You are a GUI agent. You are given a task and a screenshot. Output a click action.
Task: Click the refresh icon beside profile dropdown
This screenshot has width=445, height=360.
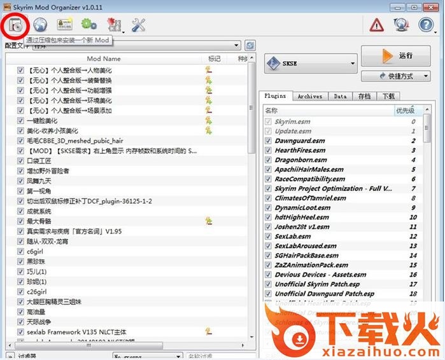(x=250, y=46)
